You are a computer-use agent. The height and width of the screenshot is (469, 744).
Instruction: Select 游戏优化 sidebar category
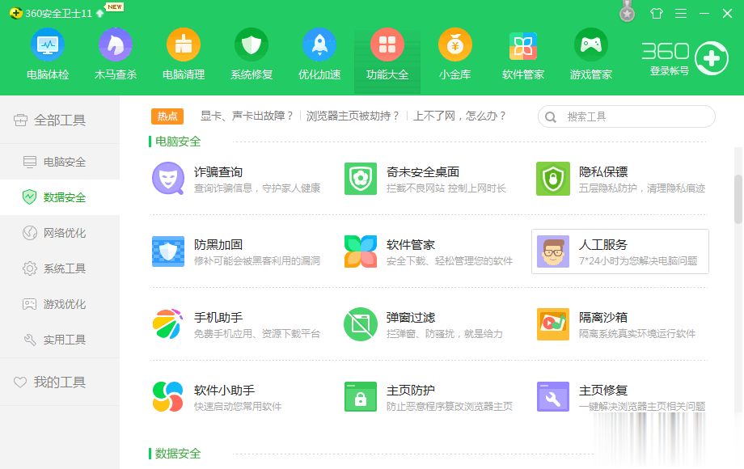click(x=60, y=304)
